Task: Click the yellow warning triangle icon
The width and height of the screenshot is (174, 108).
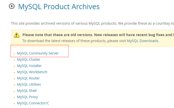Action: point(16,35)
